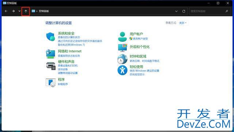Click the Clock and Region globe icon

(x=122, y=59)
